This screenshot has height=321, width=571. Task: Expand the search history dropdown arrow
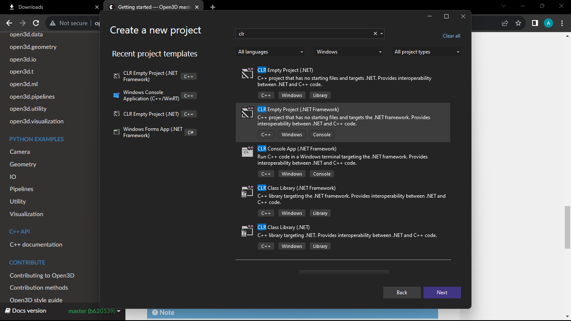pyautogui.click(x=382, y=34)
